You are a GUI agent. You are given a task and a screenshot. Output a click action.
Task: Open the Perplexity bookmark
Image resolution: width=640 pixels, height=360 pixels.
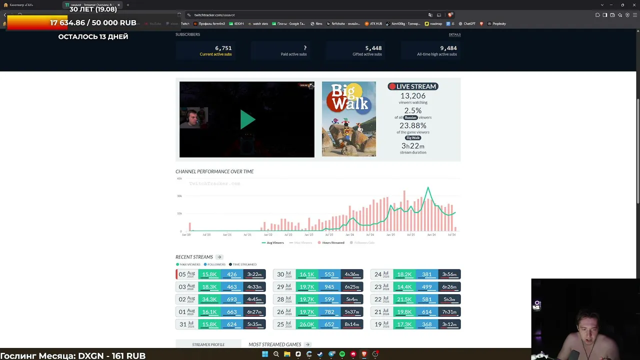tap(496, 23)
